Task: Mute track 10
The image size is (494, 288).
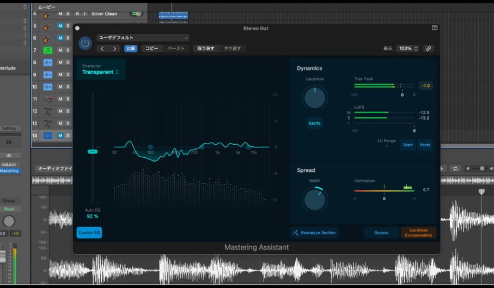Action: pyautogui.click(x=60, y=87)
